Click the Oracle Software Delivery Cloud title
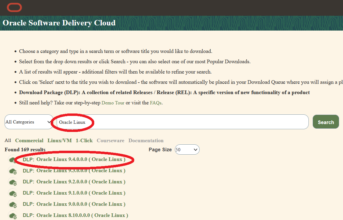This screenshot has height=220, width=343. click(x=59, y=23)
